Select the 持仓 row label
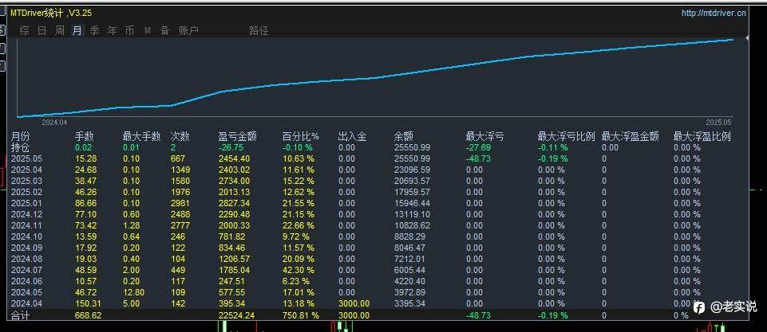This screenshot has height=332, width=767. pos(21,147)
